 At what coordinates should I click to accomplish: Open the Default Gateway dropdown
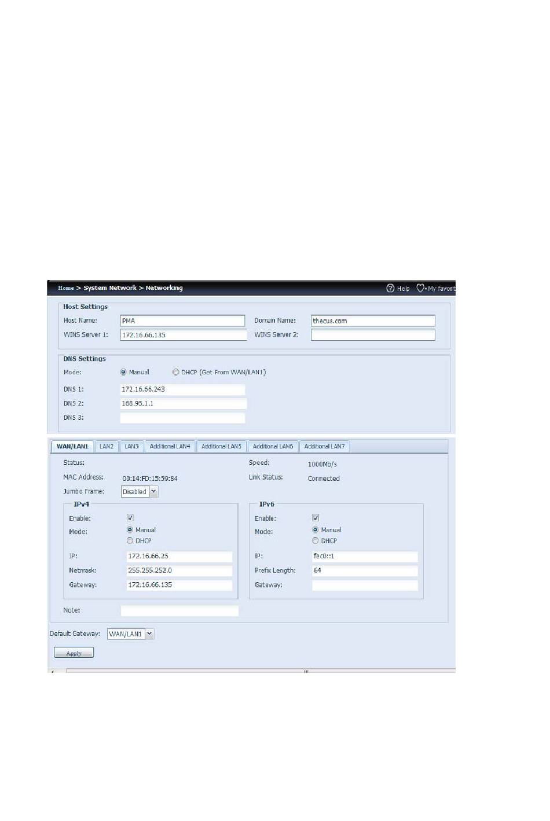149,634
